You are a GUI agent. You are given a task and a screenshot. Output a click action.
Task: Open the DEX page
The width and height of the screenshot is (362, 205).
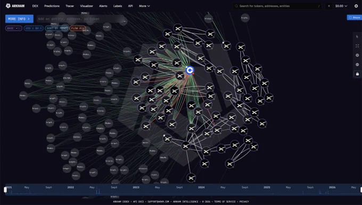[35, 6]
